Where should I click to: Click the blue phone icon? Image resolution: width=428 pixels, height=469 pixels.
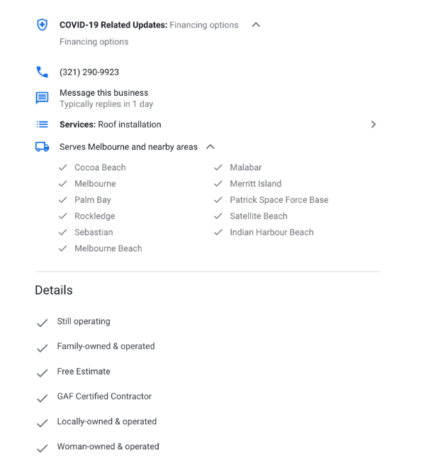[42, 72]
